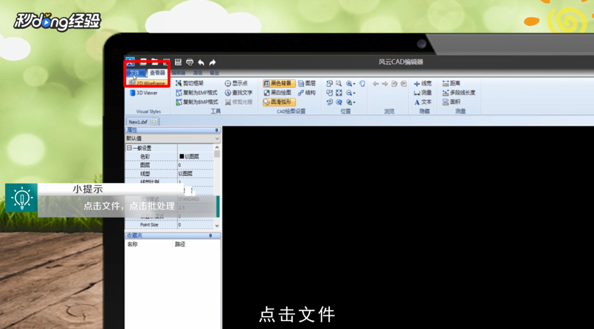594x329 pixels.
Task: Select the 面积 area measure tool
Action: point(451,102)
